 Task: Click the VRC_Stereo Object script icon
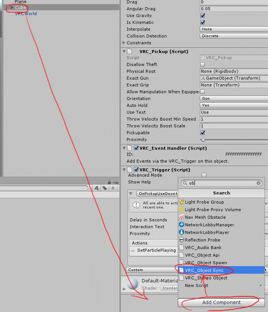point(181,278)
